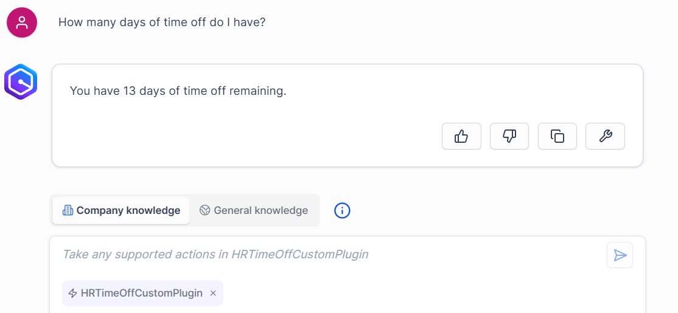Viewport: 678px width, 313px height.
Task: Open the wrench troubleshoot option
Action: tap(605, 136)
